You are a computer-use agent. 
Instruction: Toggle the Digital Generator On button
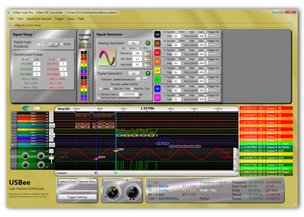134,73
